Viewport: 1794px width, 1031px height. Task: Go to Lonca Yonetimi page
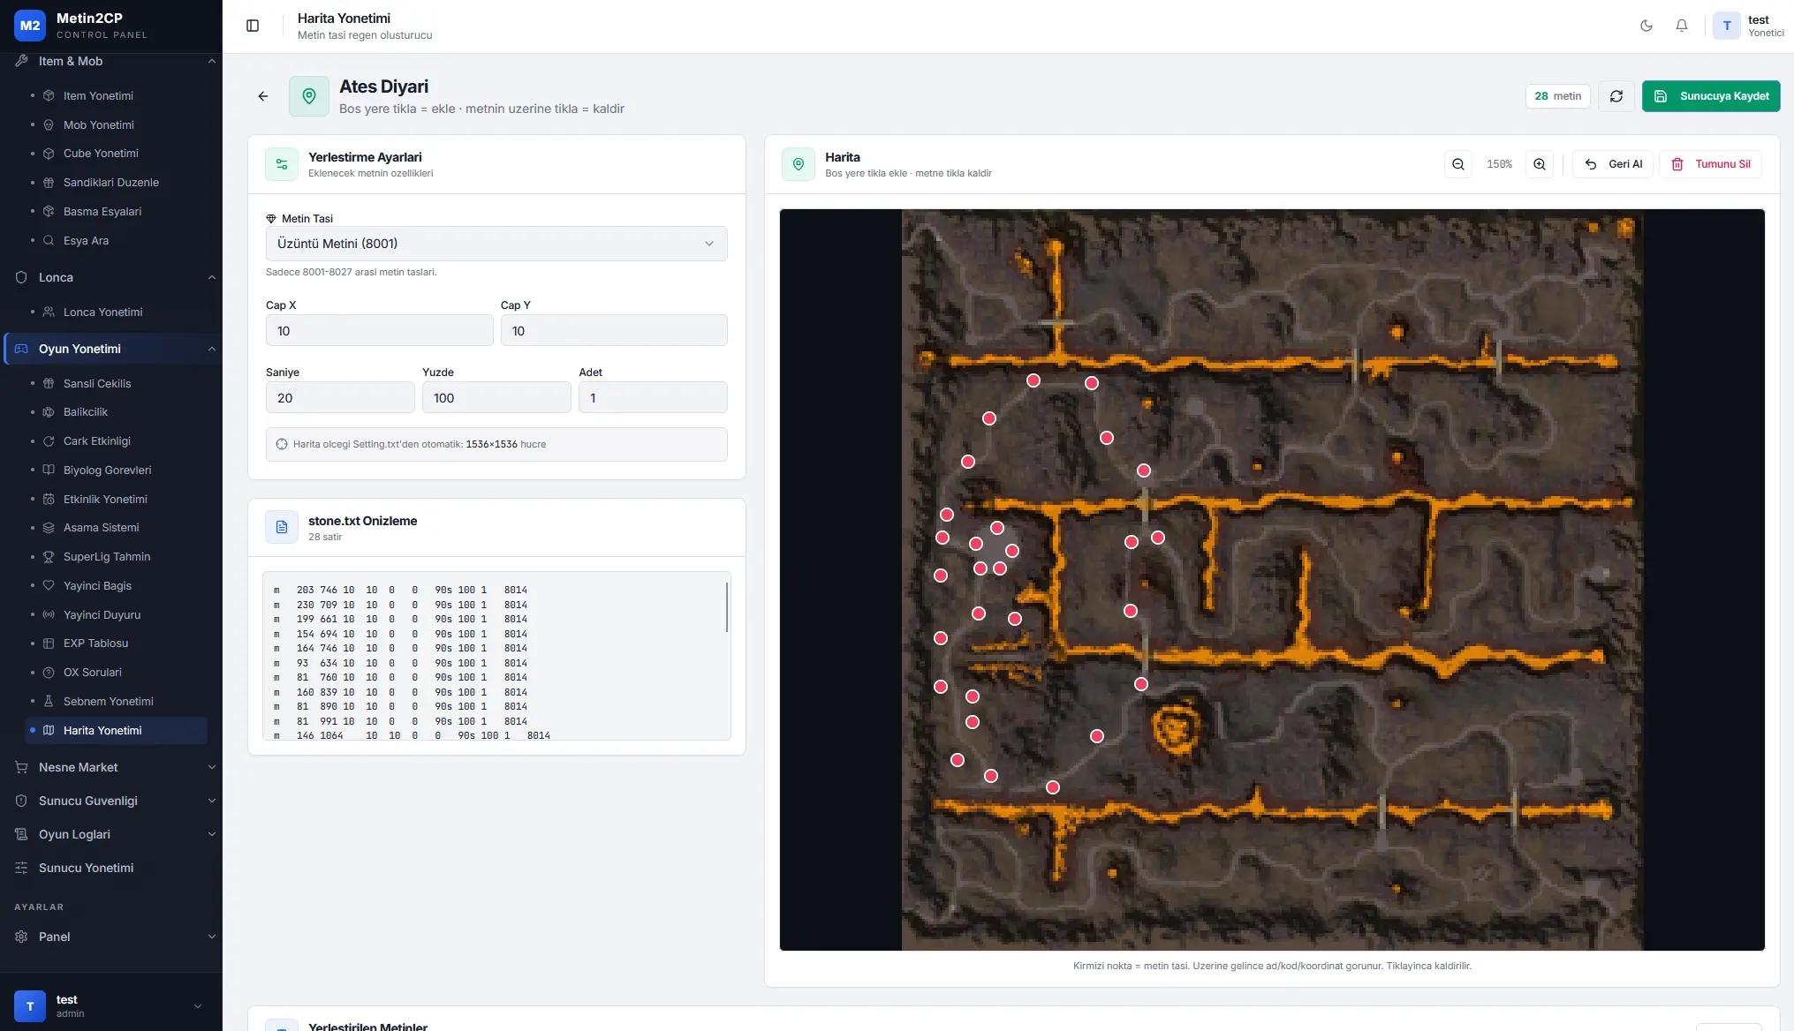click(102, 312)
